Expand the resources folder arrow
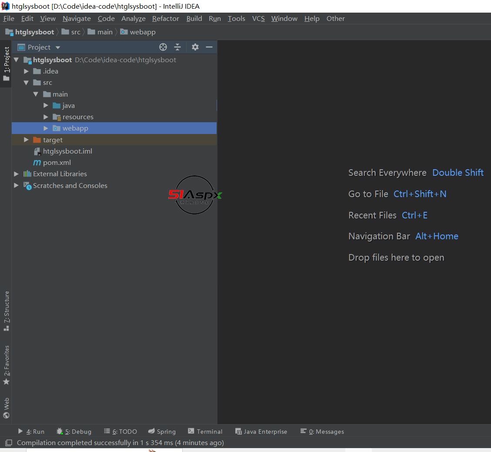This screenshot has height=452, width=491. pos(46,117)
